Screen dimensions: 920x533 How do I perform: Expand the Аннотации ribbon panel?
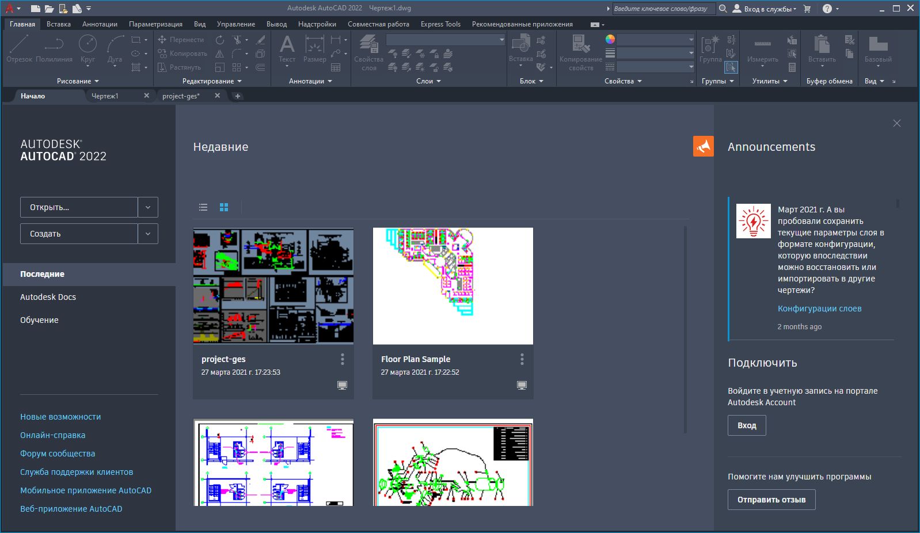[310, 81]
